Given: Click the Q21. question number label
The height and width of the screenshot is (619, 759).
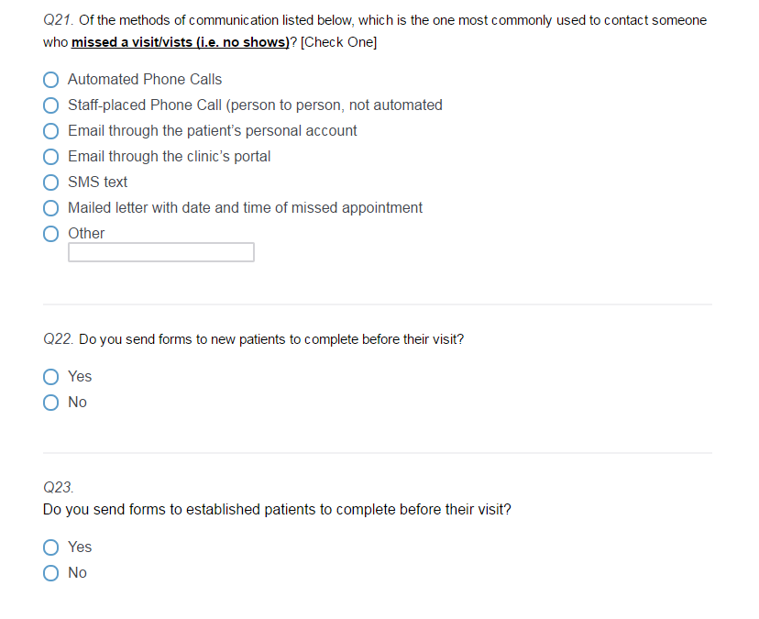Looking at the screenshot, I should pyautogui.click(x=59, y=20).
